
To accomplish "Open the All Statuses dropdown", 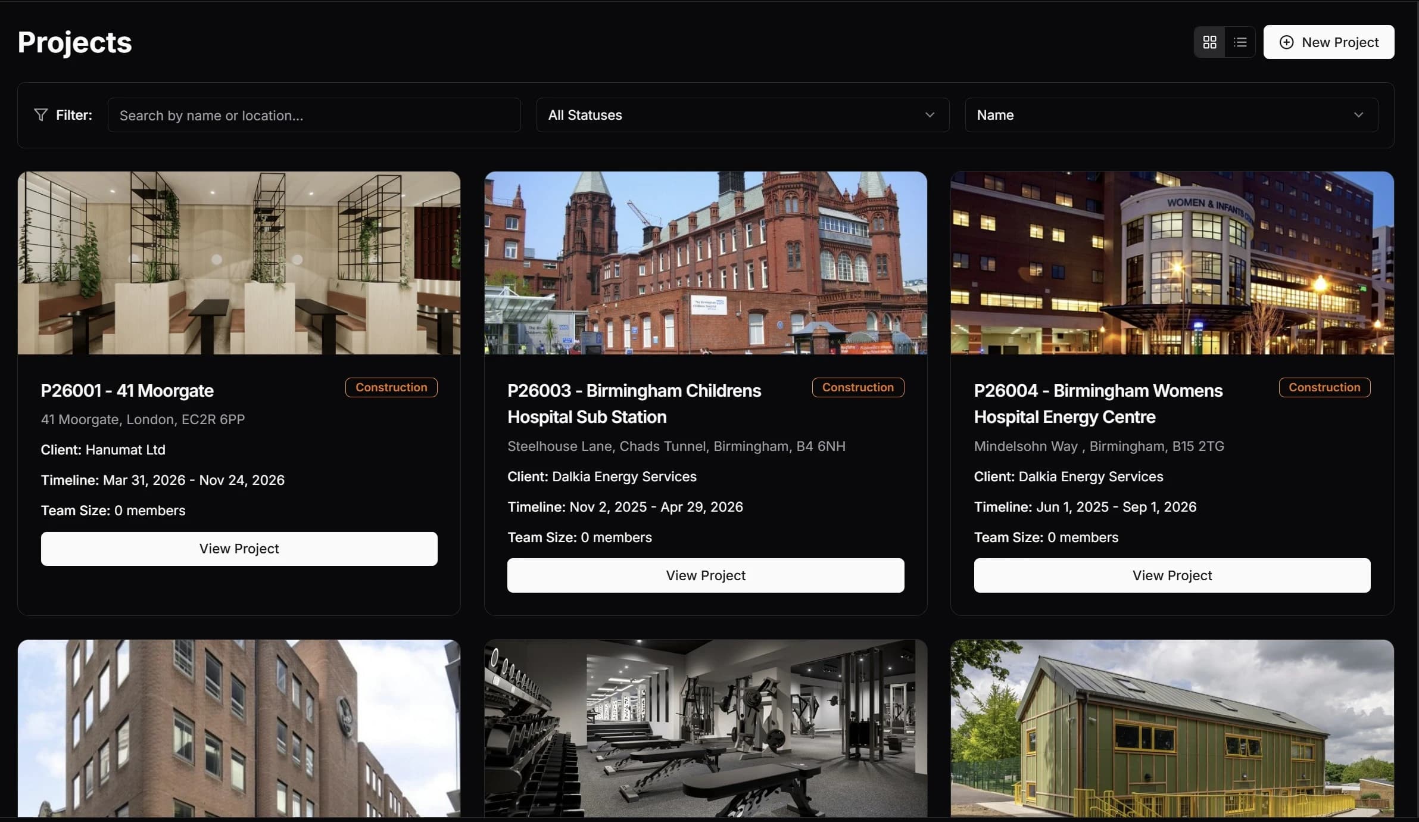I will click(742, 114).
